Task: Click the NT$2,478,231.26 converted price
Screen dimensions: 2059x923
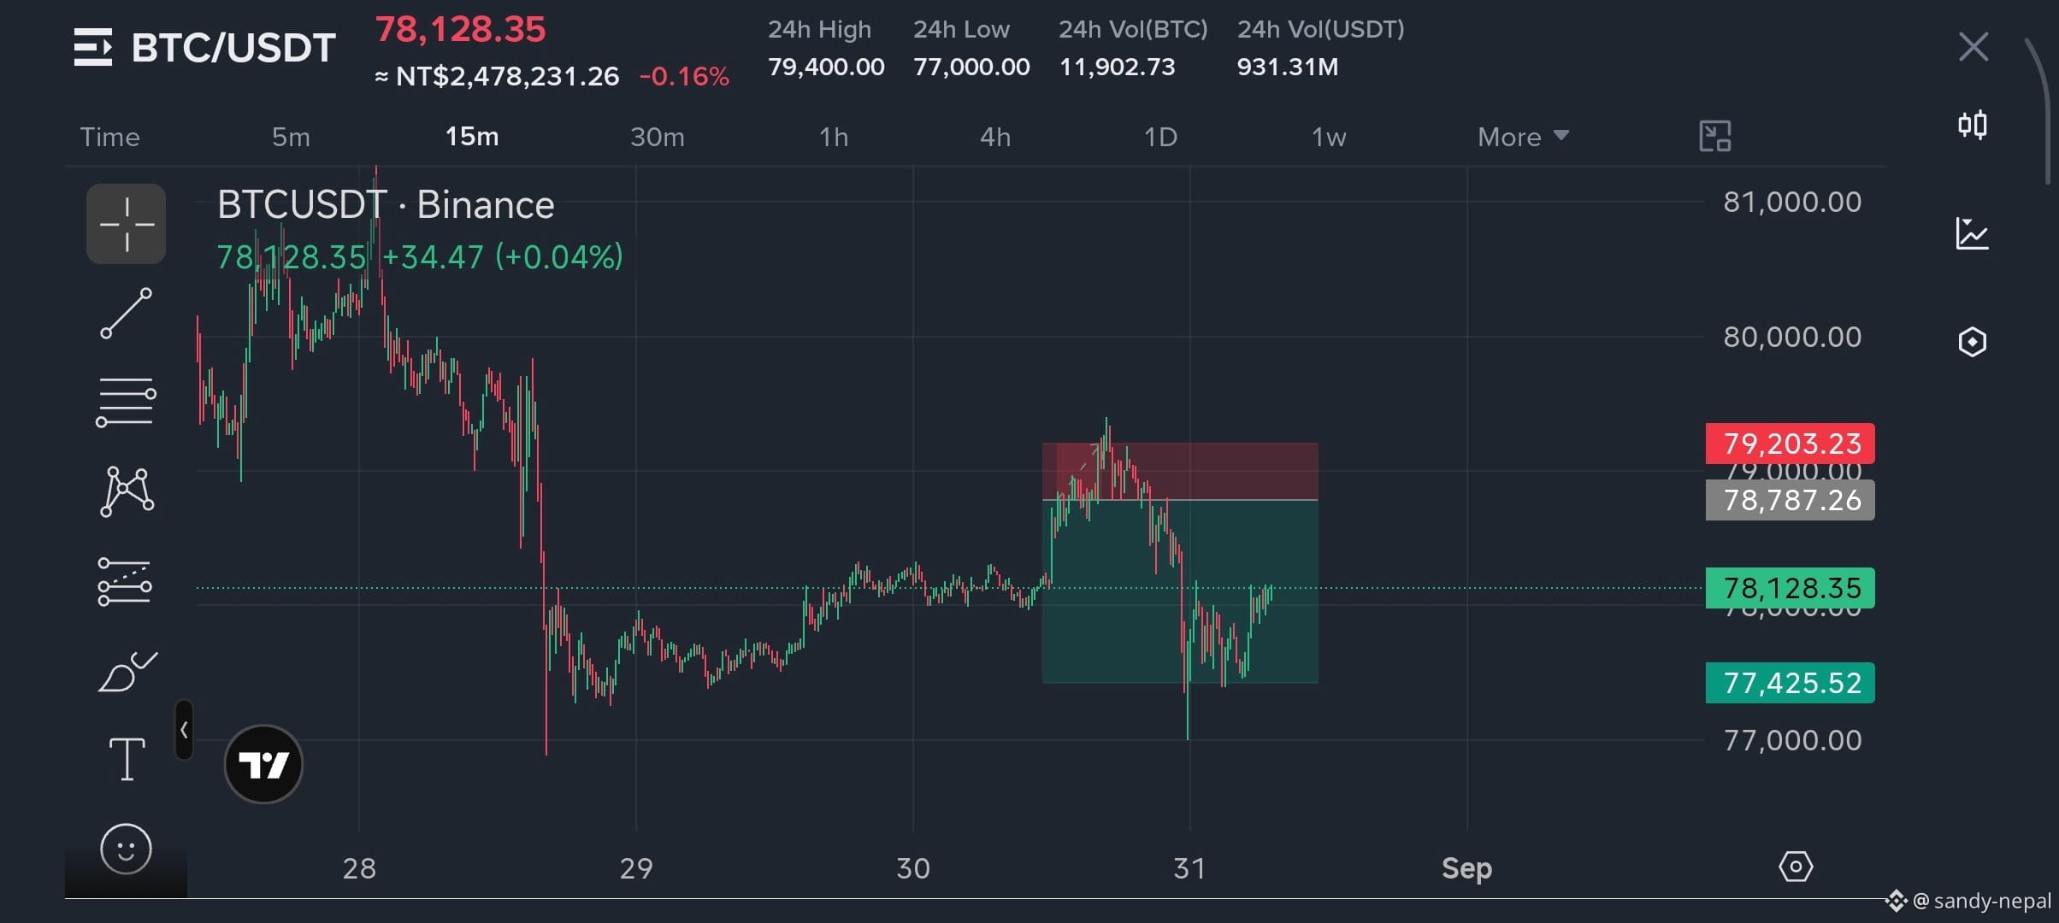Action: point(507,76)
